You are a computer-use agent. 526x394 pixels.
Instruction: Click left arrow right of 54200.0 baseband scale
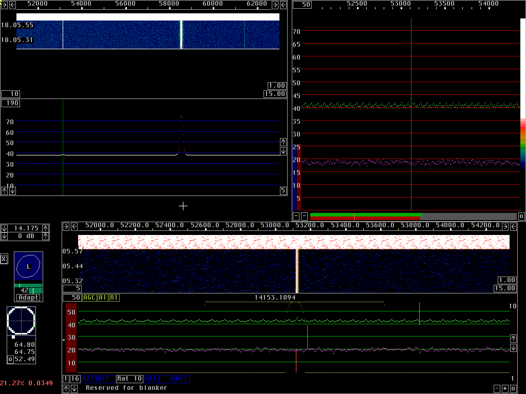tap(513, 226)
